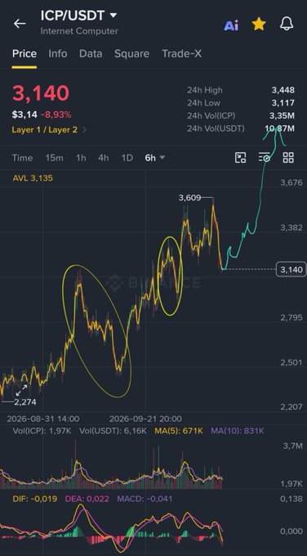Tap the 24h Low value 3,117
307x556 pixels.
pyautogui.click(x=283, y=103)
